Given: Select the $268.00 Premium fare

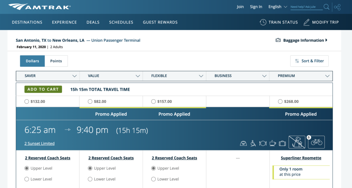Looking at the screenshot, I should 280,102.
